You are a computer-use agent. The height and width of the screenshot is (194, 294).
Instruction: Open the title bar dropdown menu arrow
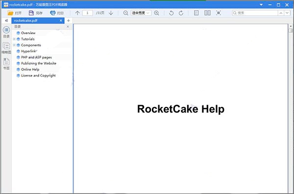pos(261,5)
